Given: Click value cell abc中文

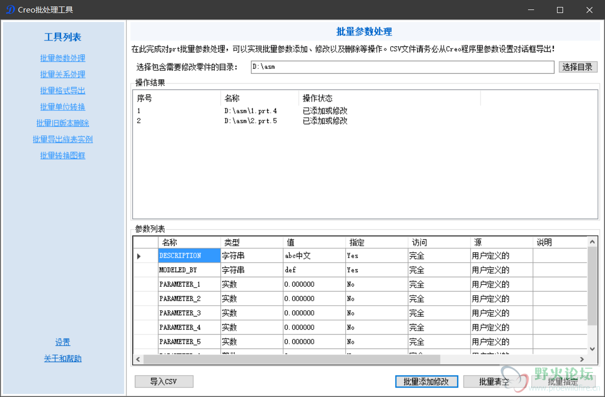Looking at the screenshot, I should click(314, 256).
